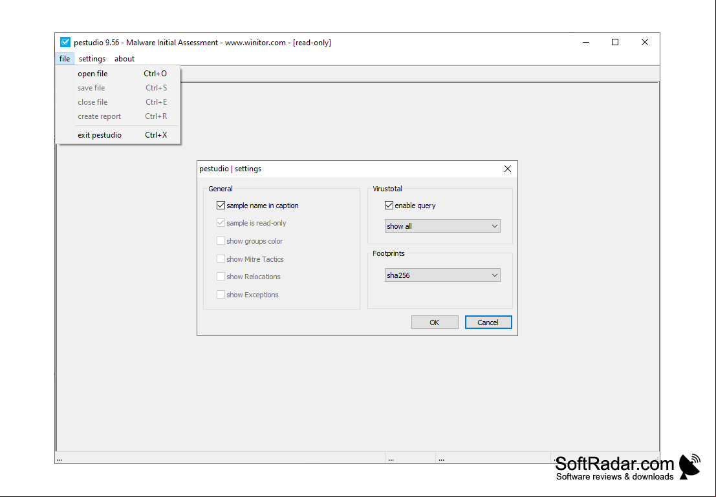
Task: Click the Virustotal group label
Action: tap(387, 189)
